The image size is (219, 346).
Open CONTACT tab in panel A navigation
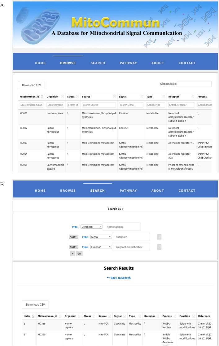tap(187, 63)
